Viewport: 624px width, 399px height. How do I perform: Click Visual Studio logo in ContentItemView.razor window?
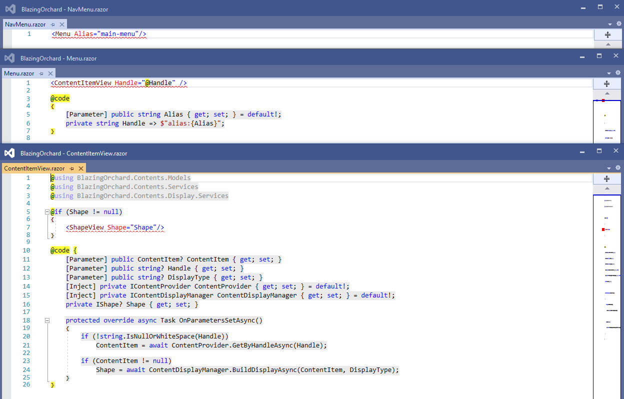pyautogui.click(x=9, y=153)
